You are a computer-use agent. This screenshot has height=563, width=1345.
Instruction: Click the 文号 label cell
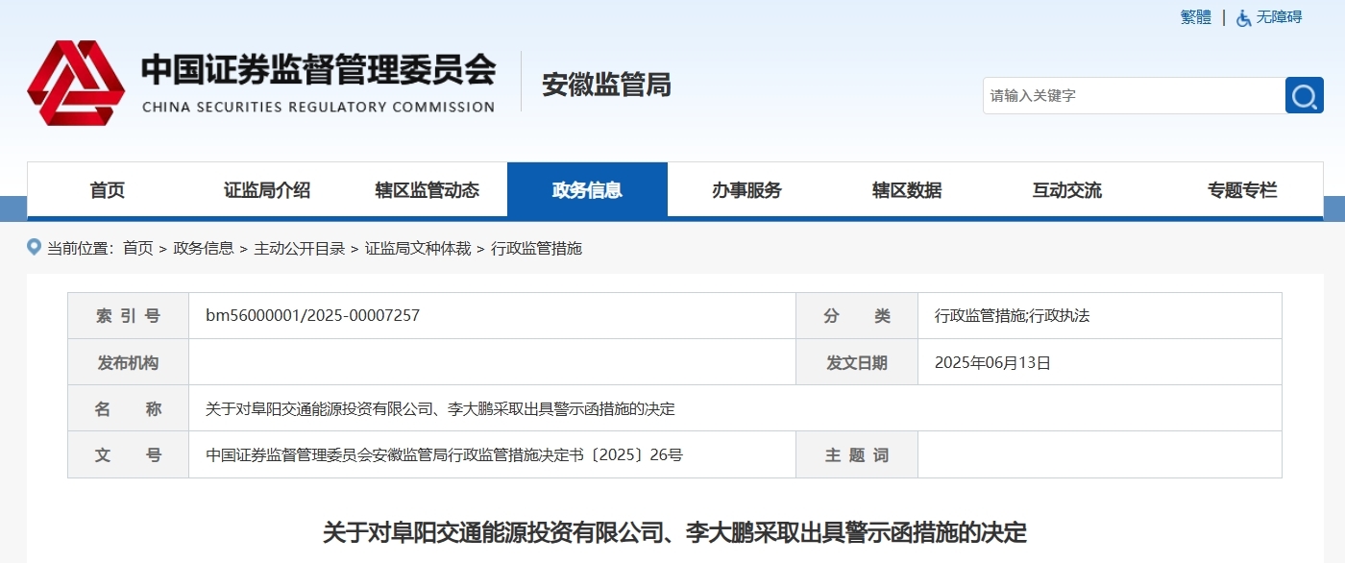point(128,454)
